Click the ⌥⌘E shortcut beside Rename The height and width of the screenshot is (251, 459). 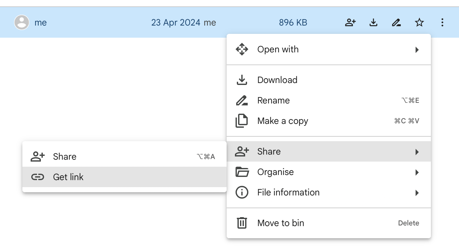[410, 101]
